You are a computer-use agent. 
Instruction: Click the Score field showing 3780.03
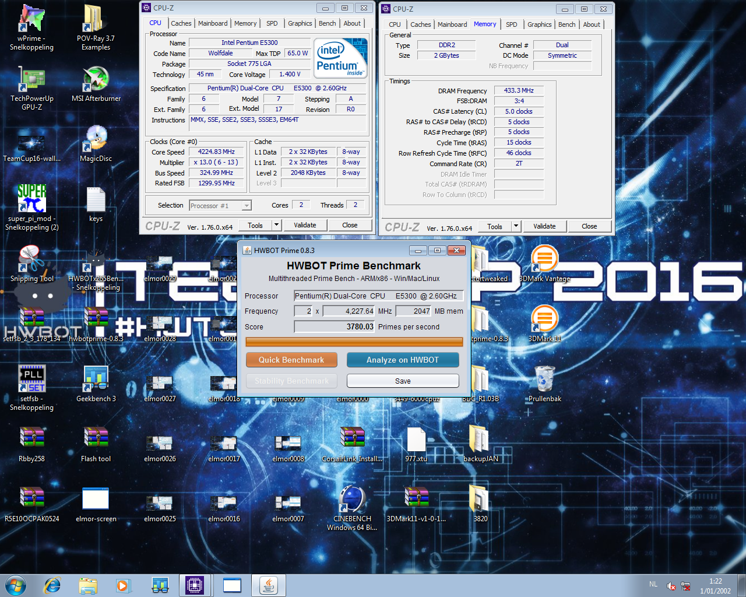click(x=335, y=327)
